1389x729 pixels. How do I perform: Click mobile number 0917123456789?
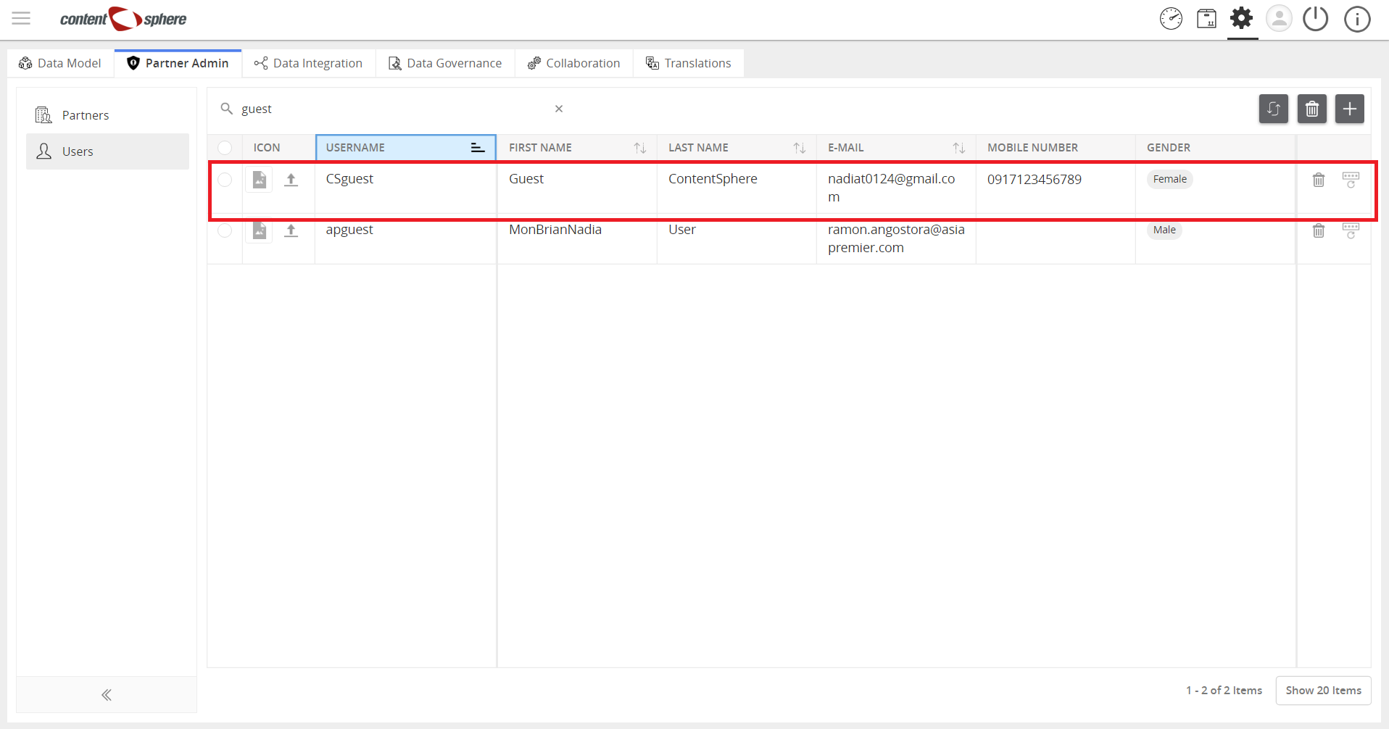click(x=1035, y=179)
